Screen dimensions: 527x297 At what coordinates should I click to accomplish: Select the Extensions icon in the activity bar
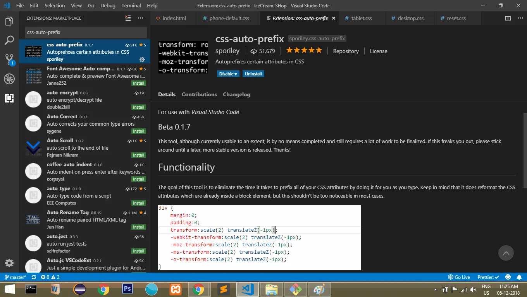tap(9, 98)
